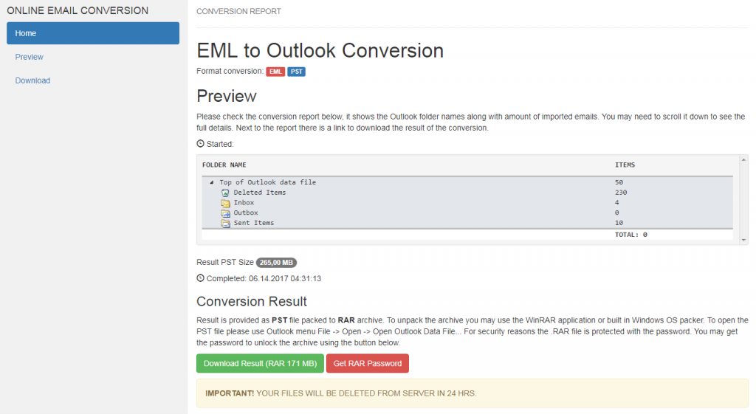
Task: Click the blue PST format badge
Action: [x=297, y=72]
